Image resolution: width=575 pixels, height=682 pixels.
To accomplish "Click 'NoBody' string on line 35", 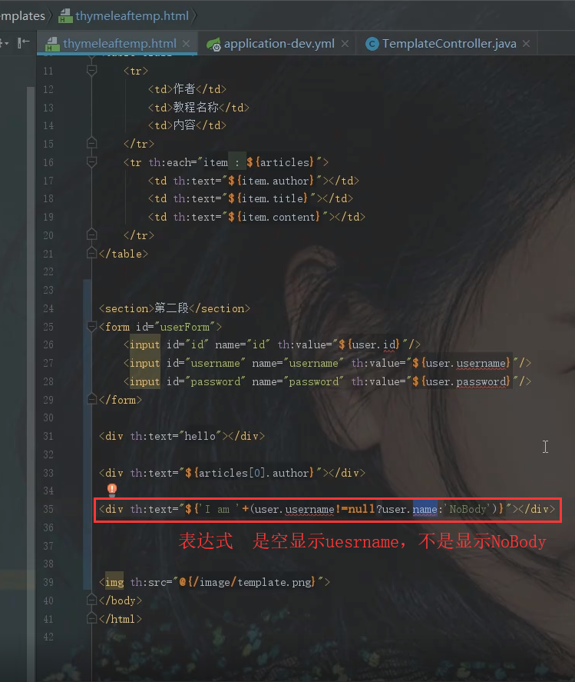I will pos(468,509).
